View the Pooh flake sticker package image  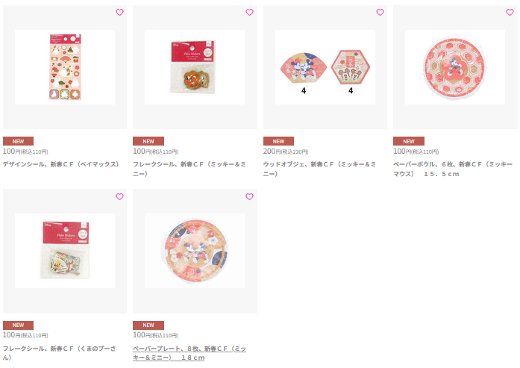coord(65,251)
